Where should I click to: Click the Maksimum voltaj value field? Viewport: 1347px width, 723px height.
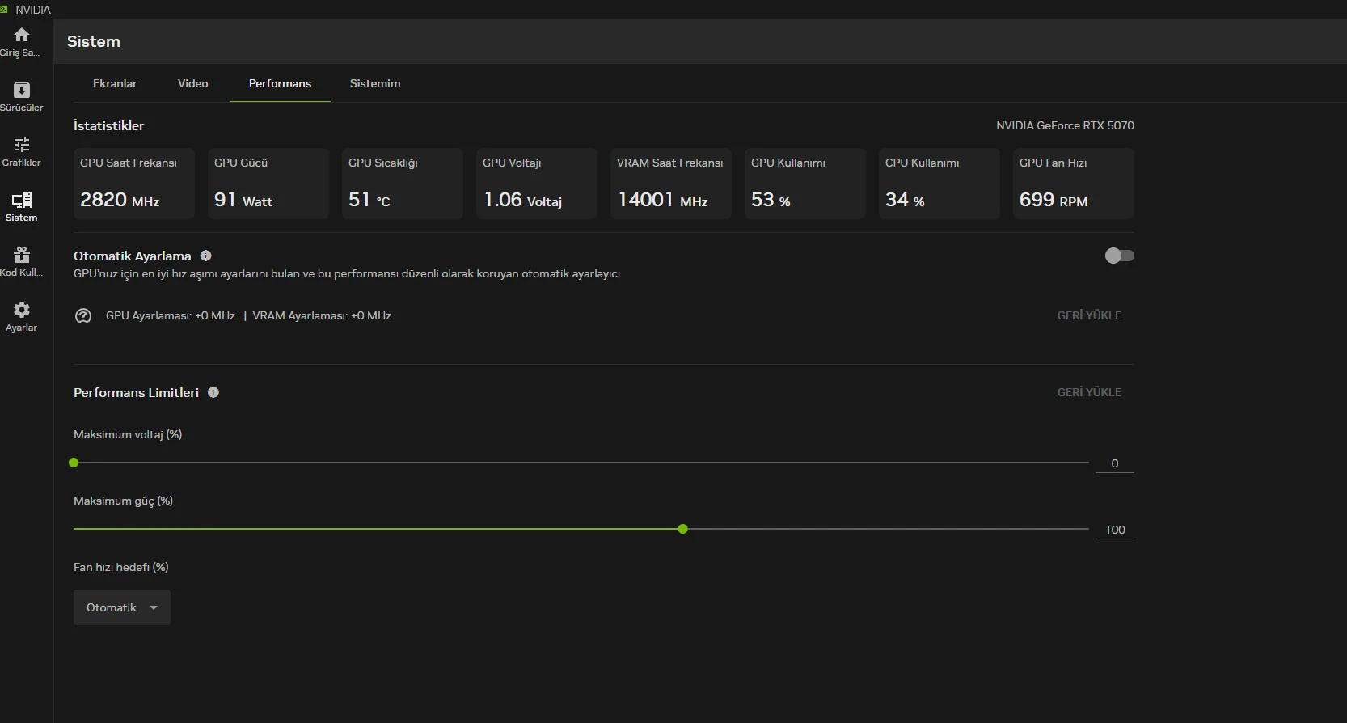(x=1115, y=463)
